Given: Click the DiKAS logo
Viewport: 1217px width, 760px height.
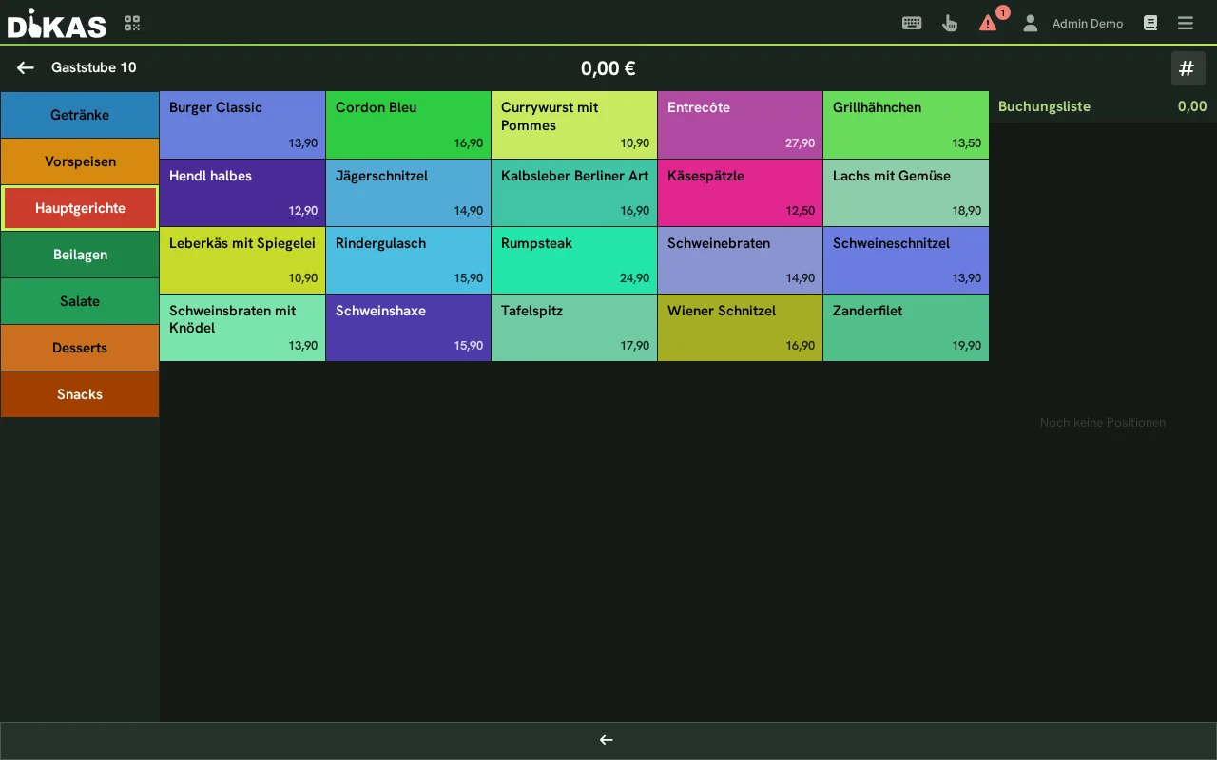Looking at the screenshot, I should click(57, 23).
